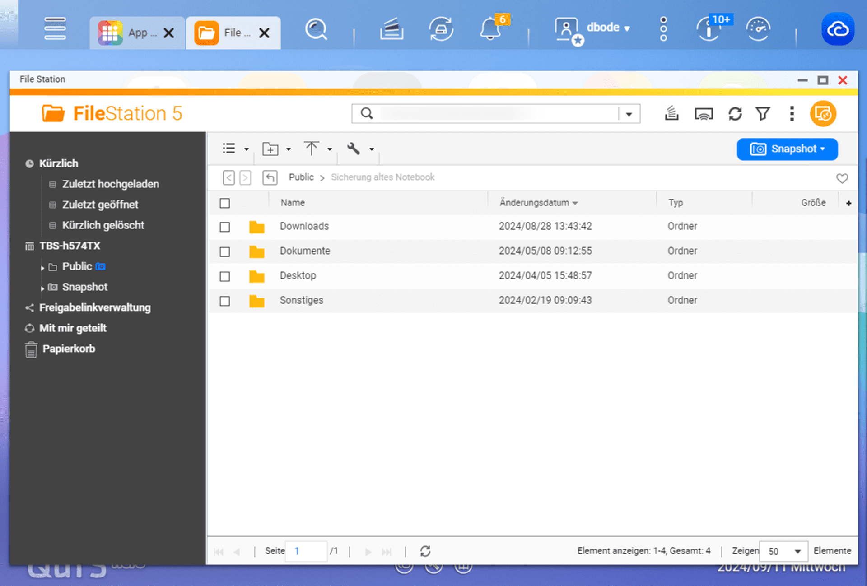Open the QTS main menu hamburger icon
Viewport: 867px width, 586px height.
click(55, 28)
